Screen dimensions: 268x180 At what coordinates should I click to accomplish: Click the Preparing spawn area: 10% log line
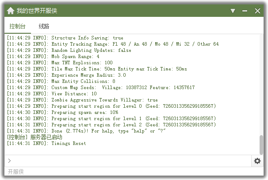62,112
